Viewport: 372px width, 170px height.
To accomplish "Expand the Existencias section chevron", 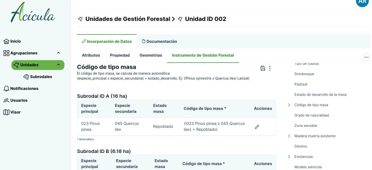I will (x=289, y=157).
